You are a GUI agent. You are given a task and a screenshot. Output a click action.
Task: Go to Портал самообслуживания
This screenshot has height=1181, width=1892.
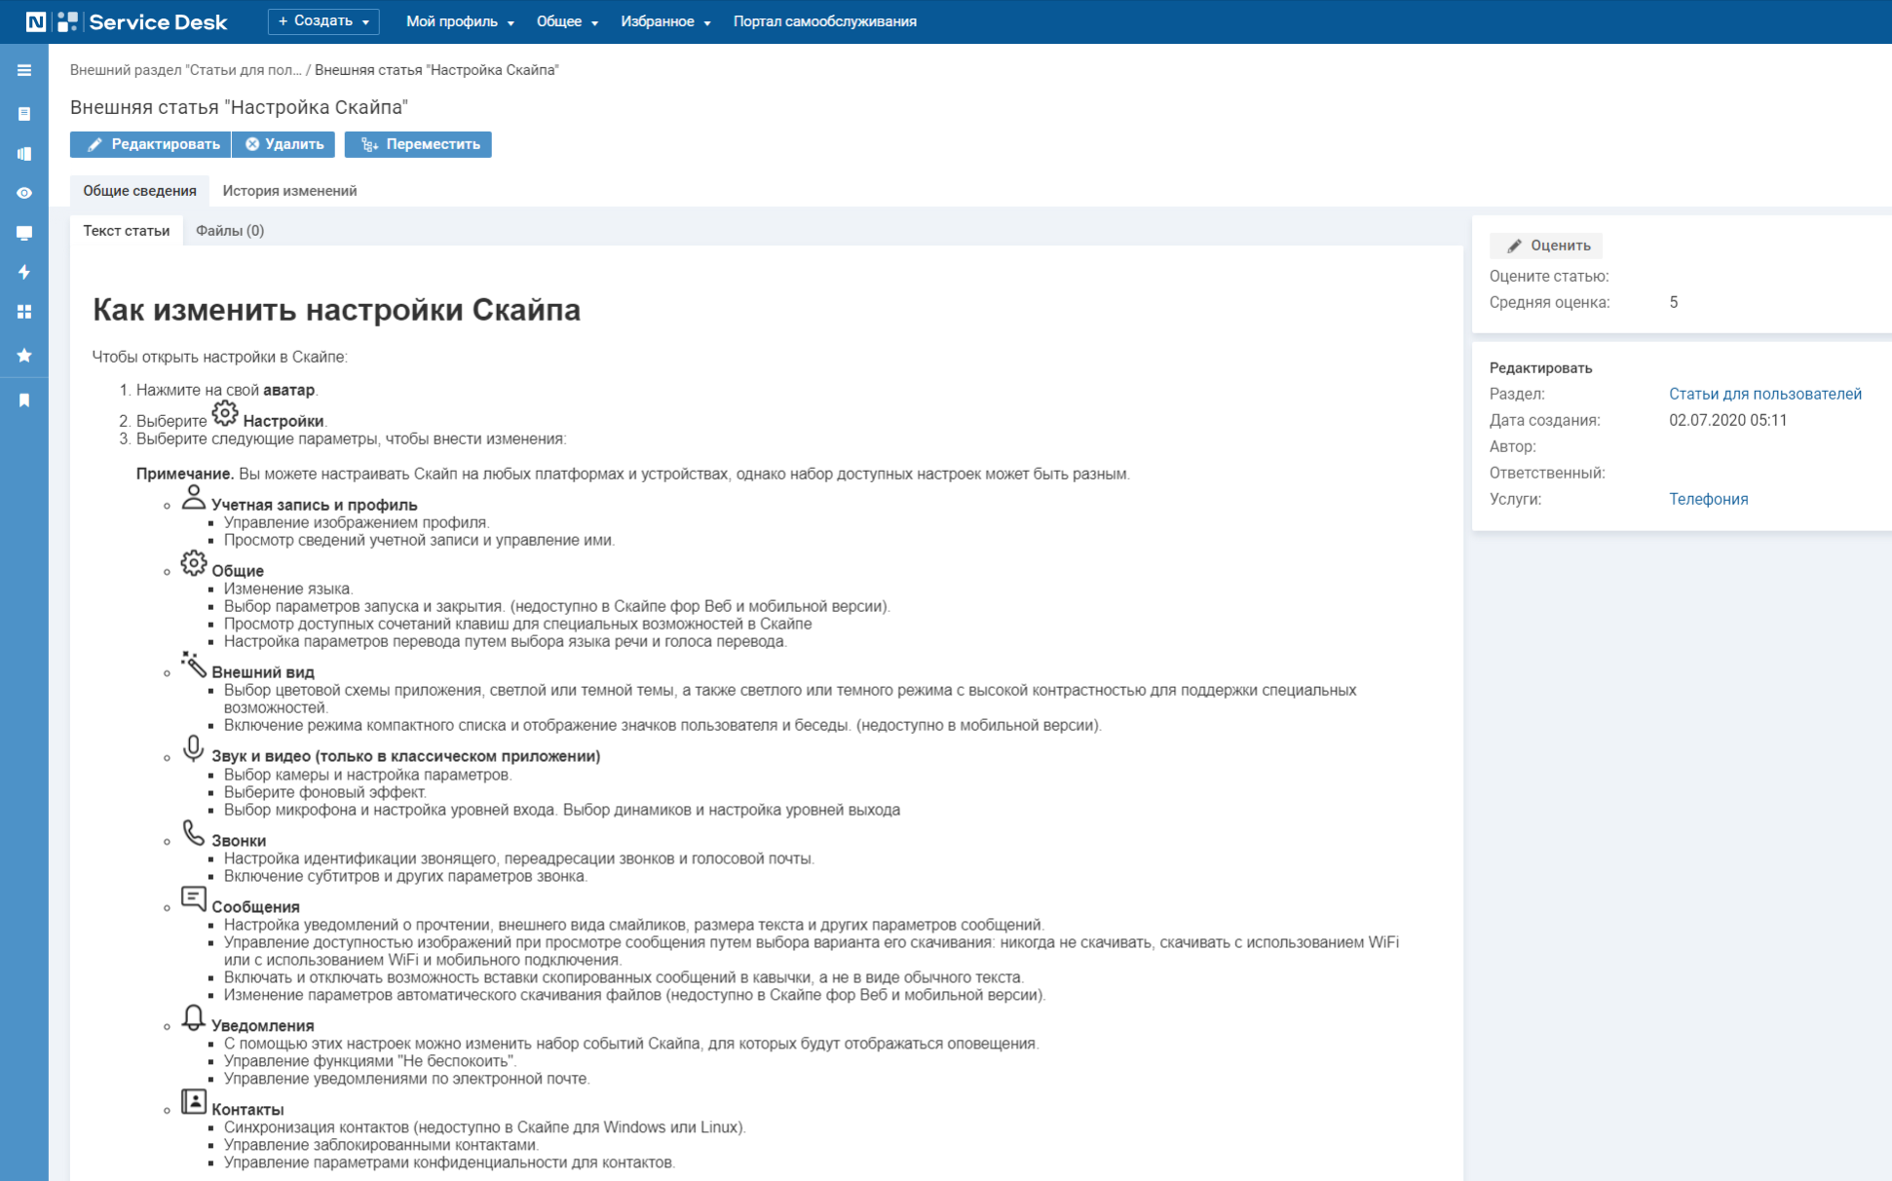824,21
